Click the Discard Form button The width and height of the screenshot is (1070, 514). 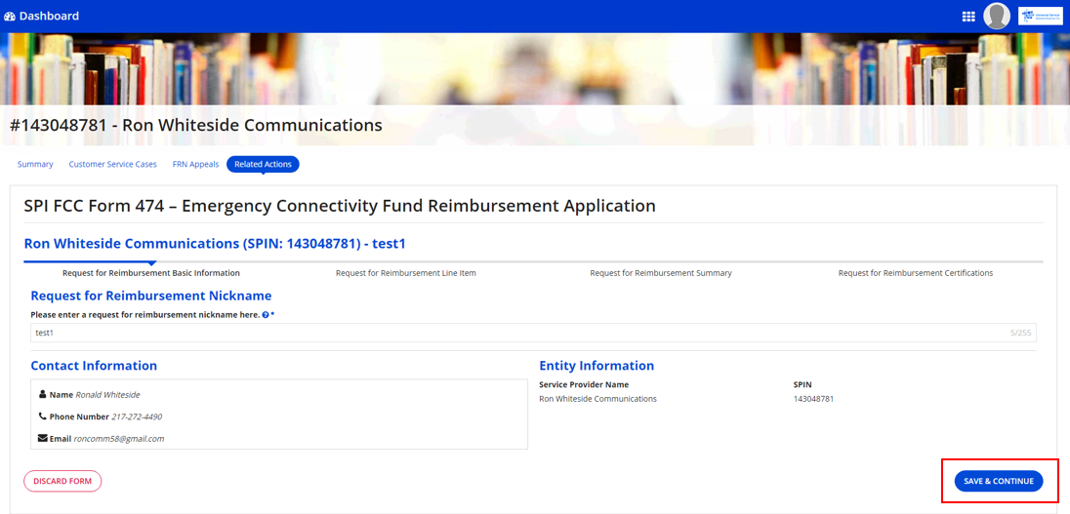(x=62, y=481)
